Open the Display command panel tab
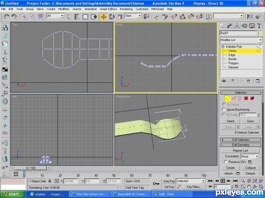The width and height of the screenshot is (265, 198). [x=252, y=26]
